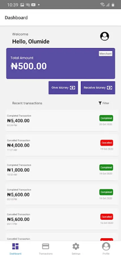Click the Filter funnel icon
Image resolution: width=121 pixels, height=255 pixels.
pos(100,103)
